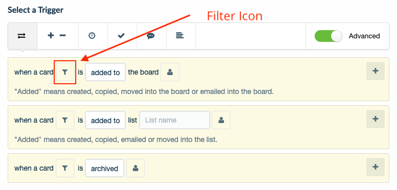Open "added to" dropdown in board trigger
397x190 pixels.
(x=105, y=72)
